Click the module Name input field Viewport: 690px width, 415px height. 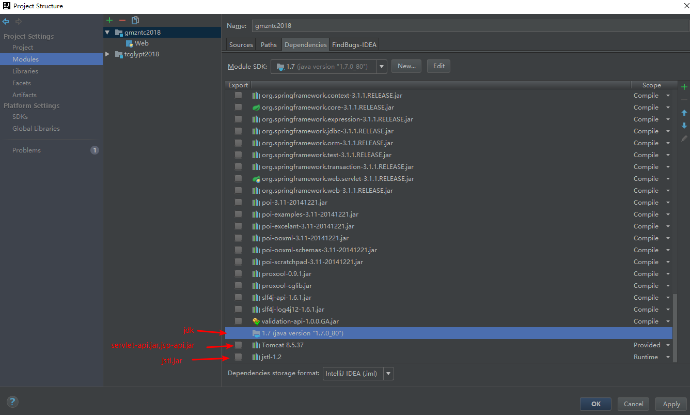(471, 26)
